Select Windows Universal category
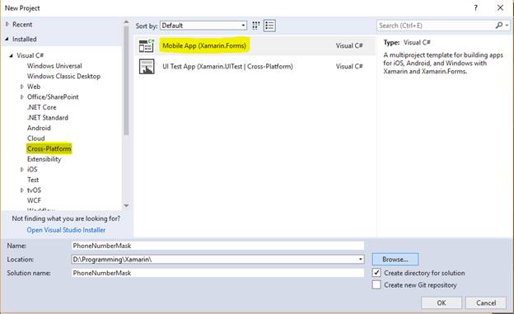The height and width of the screenshot is (314, 514). 54,66
